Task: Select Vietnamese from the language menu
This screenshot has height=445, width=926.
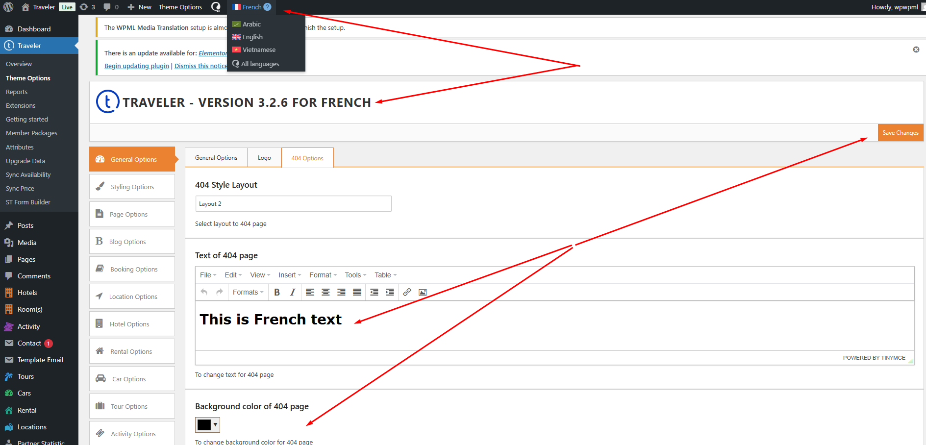Action: click(259, 50)
